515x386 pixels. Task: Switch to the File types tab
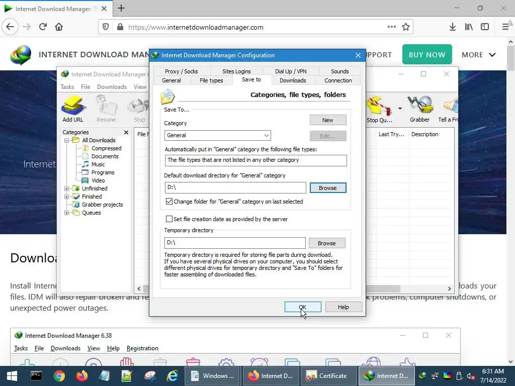pos(211,80)
